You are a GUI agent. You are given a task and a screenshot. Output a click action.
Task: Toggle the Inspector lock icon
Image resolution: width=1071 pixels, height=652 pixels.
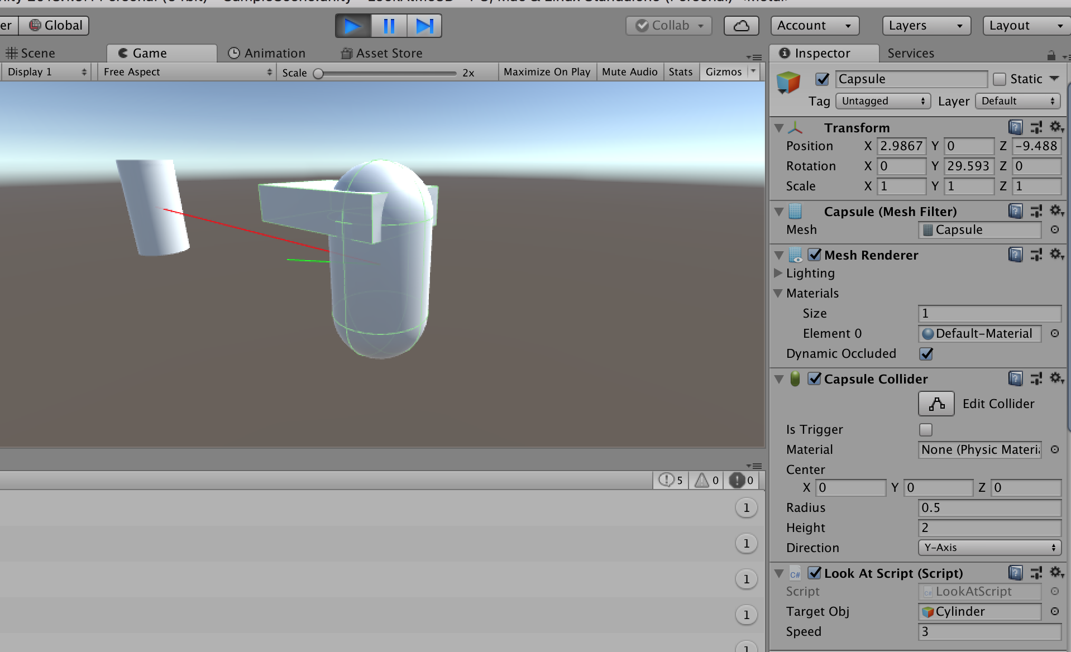1051,55
